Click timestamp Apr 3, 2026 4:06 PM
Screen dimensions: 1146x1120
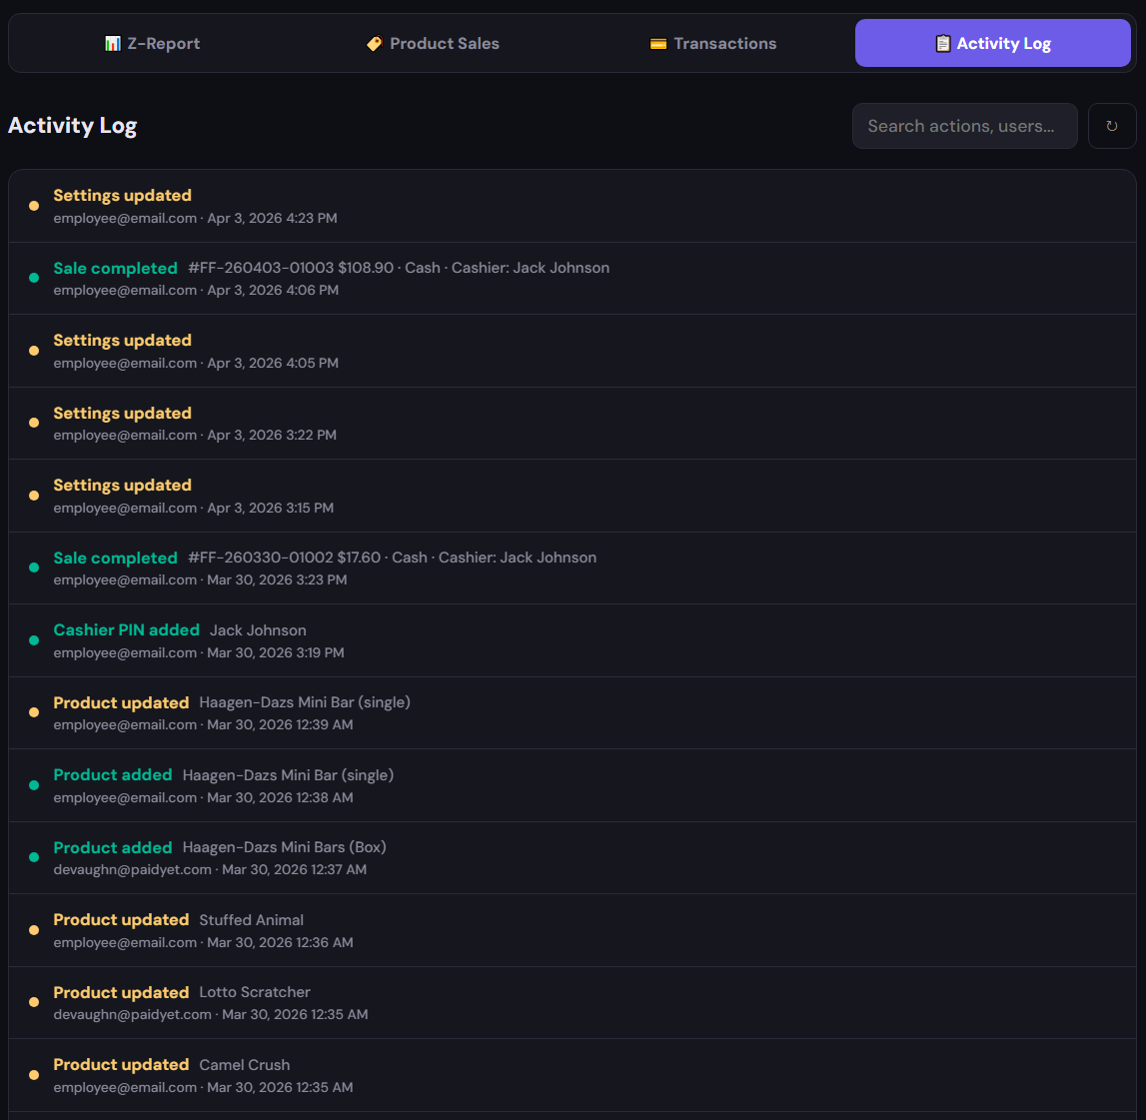[x=273, y=290]
